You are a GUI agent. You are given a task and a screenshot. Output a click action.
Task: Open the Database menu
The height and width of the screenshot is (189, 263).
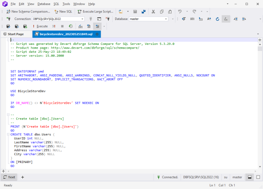(x=44, y=4)
